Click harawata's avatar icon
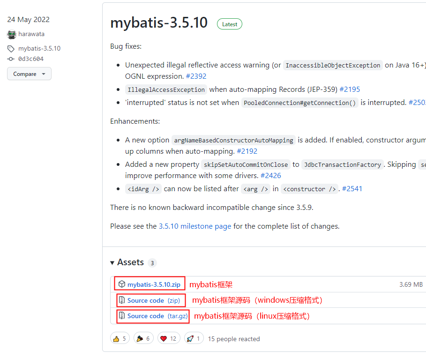The width and height of the screenshot is (426, 358). click(x=12, y=34)
